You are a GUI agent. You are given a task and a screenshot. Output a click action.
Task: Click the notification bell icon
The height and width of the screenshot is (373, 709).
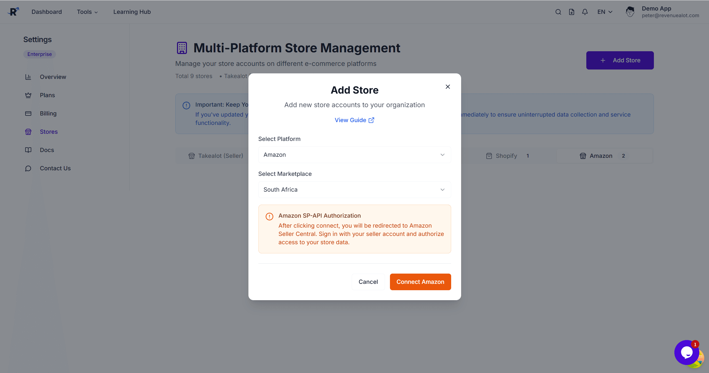pos(585,12)
